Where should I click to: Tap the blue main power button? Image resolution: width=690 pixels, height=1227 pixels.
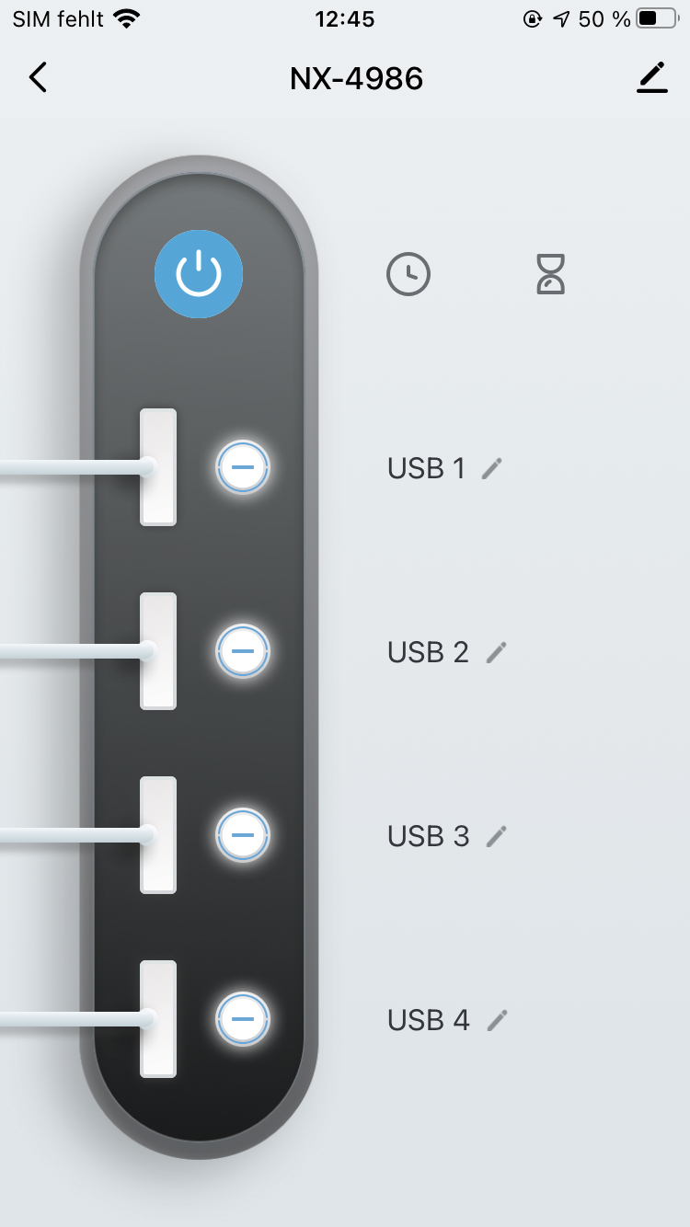click(x=199, y=274)
